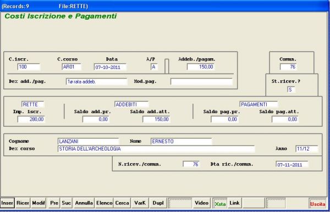Click the Saldo pag.pr. field

(x=224, y=119)
